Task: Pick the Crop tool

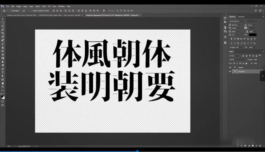Action: click(x=3, y=33)
